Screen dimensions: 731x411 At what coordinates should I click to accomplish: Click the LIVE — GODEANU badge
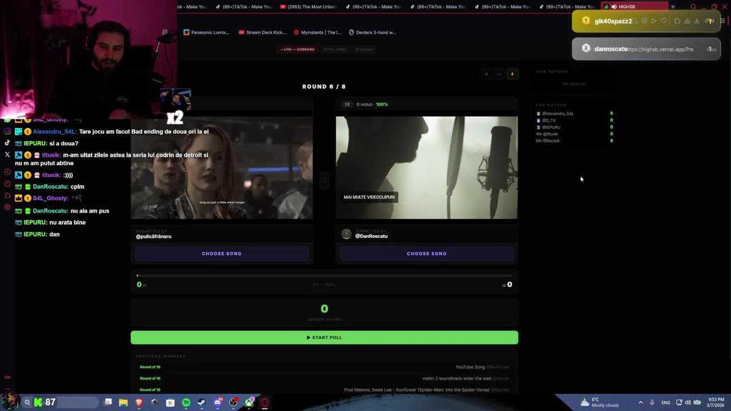pyautogui.click(x=298, y=49)
